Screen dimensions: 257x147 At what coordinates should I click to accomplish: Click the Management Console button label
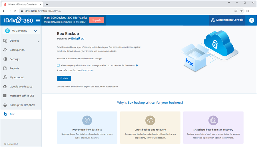230,20
